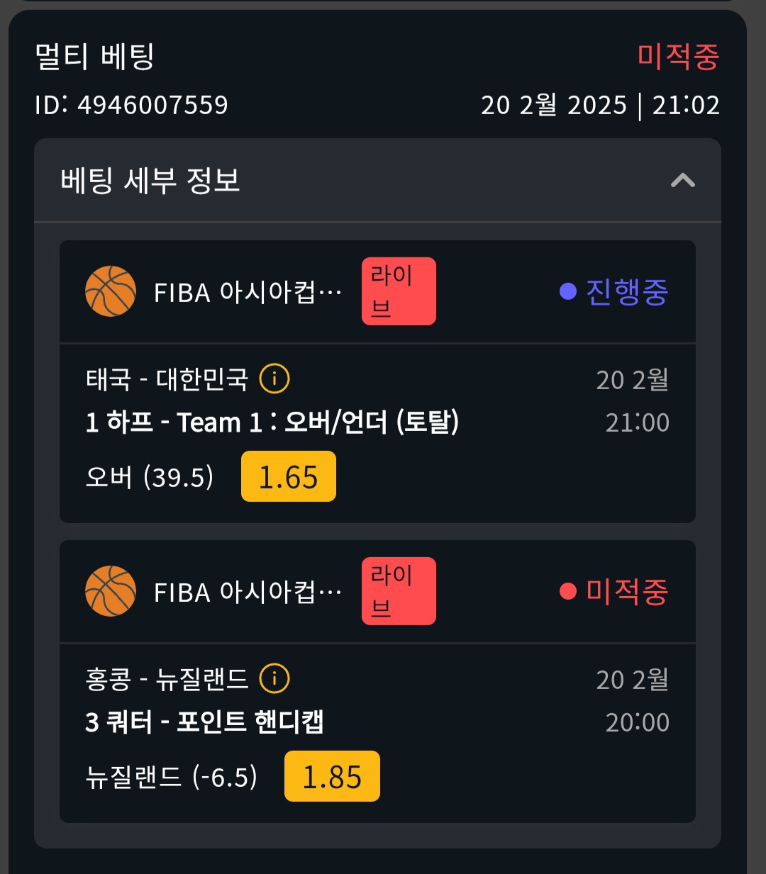Image resolution: width=766 pixels, height=874 pixels.
Task: Open the first FIBA 아시아컵 league title
Action: coord(248,292)
